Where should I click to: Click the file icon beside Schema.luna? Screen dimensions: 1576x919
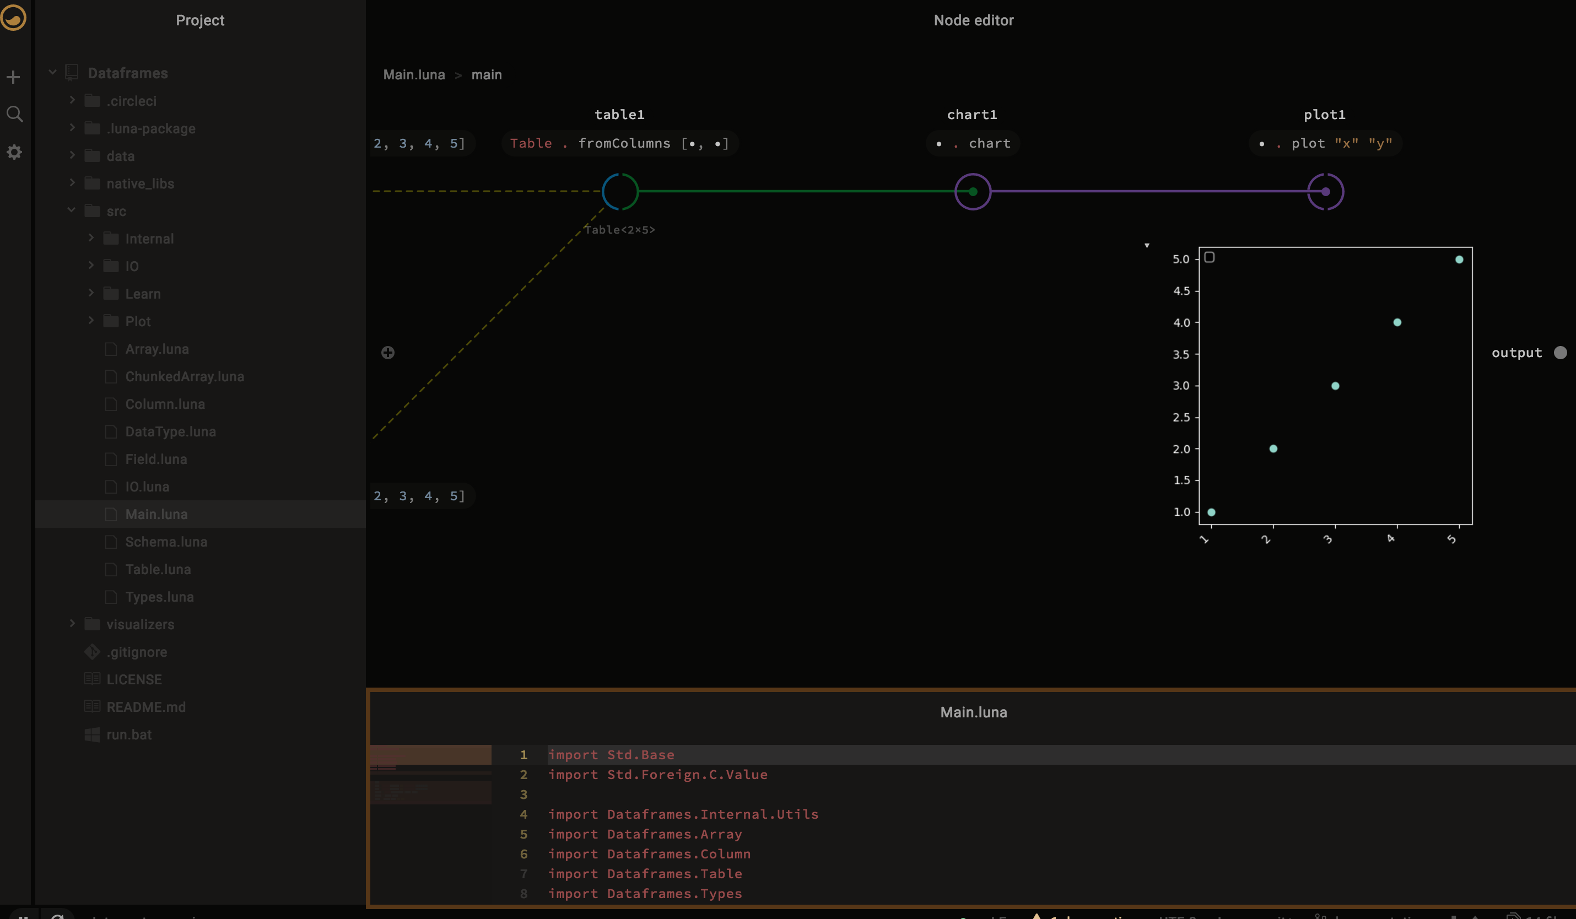[x=111, y=542]
